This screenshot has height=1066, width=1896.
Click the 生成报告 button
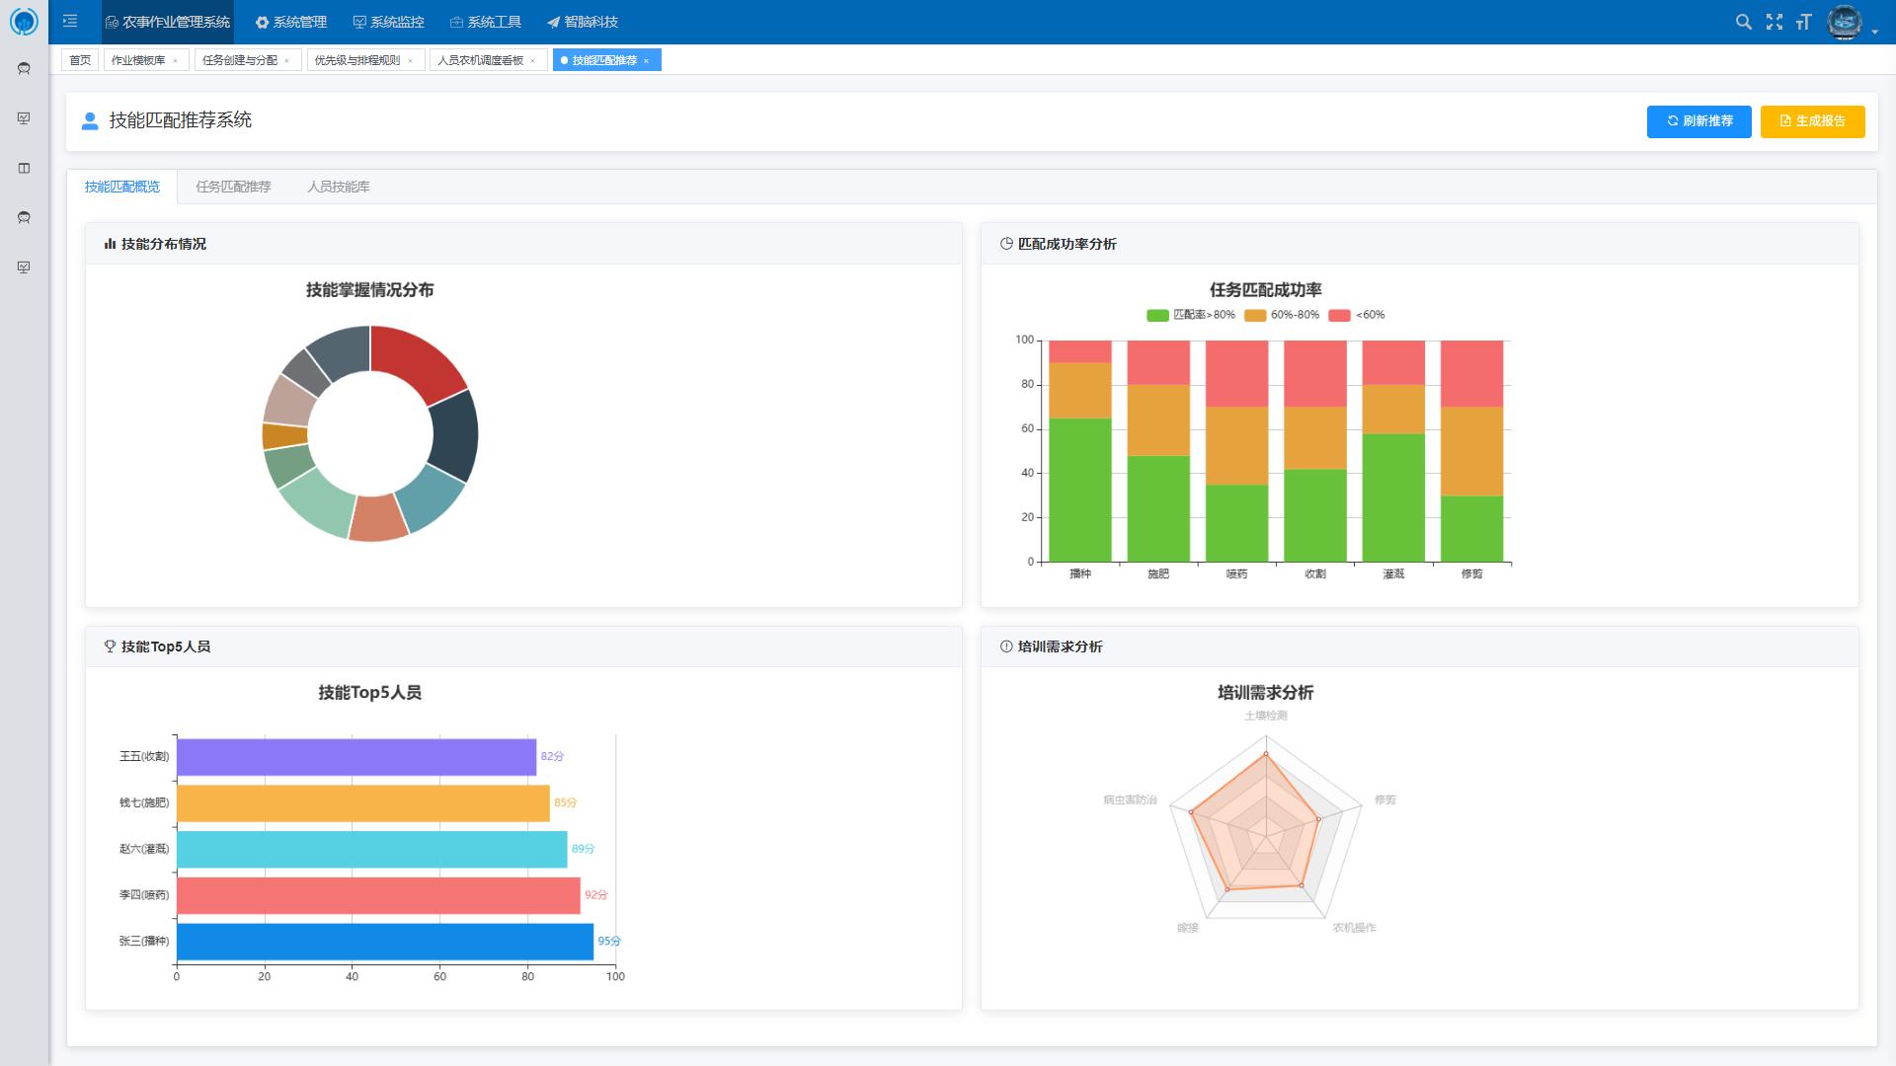(1812, 121)
